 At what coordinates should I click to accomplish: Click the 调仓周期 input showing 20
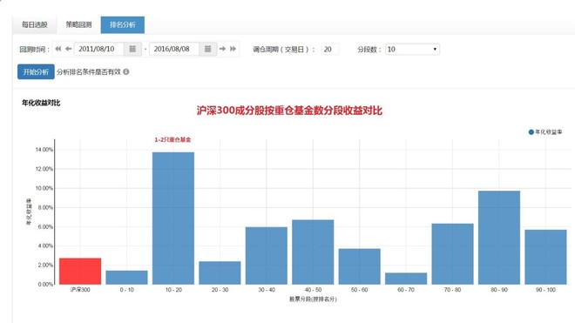[x=330, y=49]
